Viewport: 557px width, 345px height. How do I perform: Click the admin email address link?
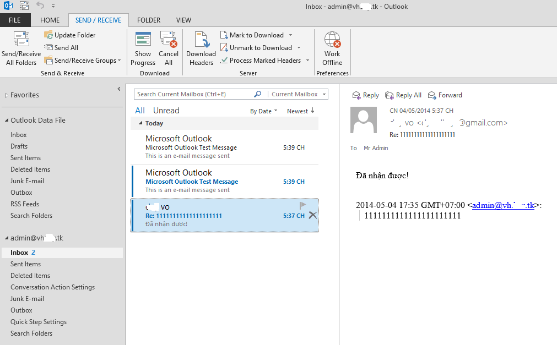502,205
